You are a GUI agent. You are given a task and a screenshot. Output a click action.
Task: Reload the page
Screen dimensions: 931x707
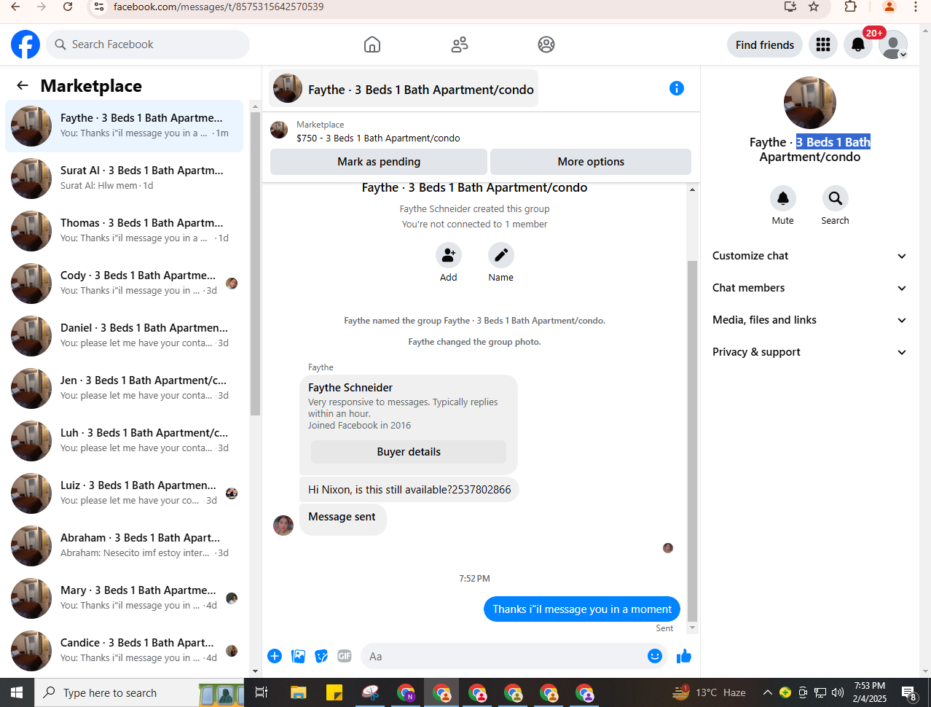68,7
